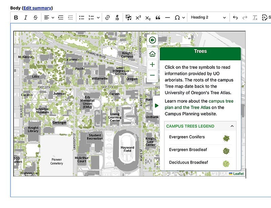Image resolution: width=271 pixels, height=208 pixels.
Task: Collapse the Trees side panel arrow
Action: click(157, 105)
